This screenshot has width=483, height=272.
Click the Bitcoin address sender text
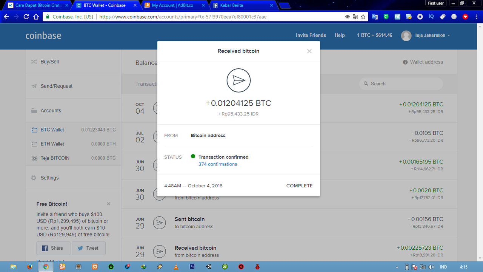208,136
